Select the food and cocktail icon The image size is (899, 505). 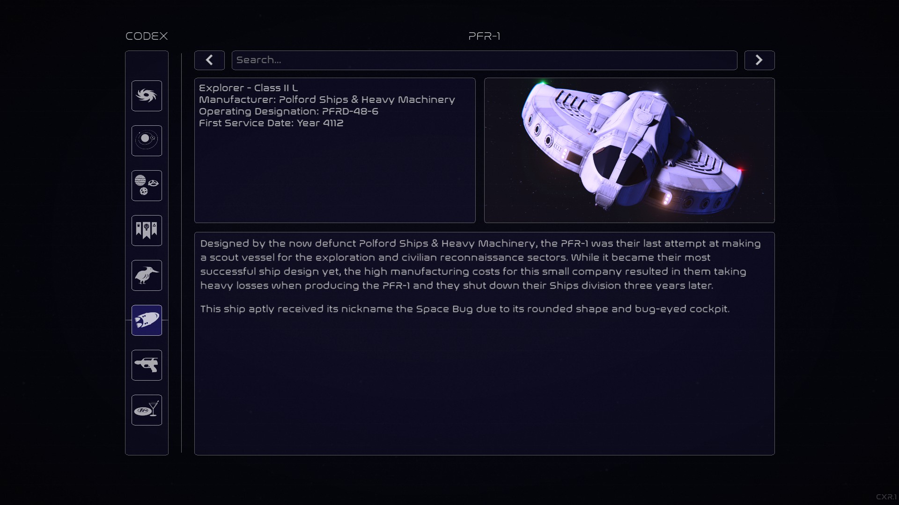[147, 410]
